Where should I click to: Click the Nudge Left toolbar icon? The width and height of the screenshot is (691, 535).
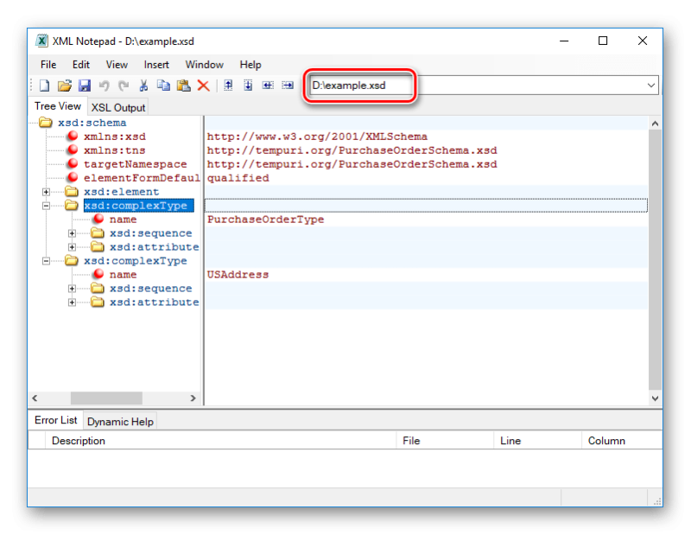coord(268,85)
